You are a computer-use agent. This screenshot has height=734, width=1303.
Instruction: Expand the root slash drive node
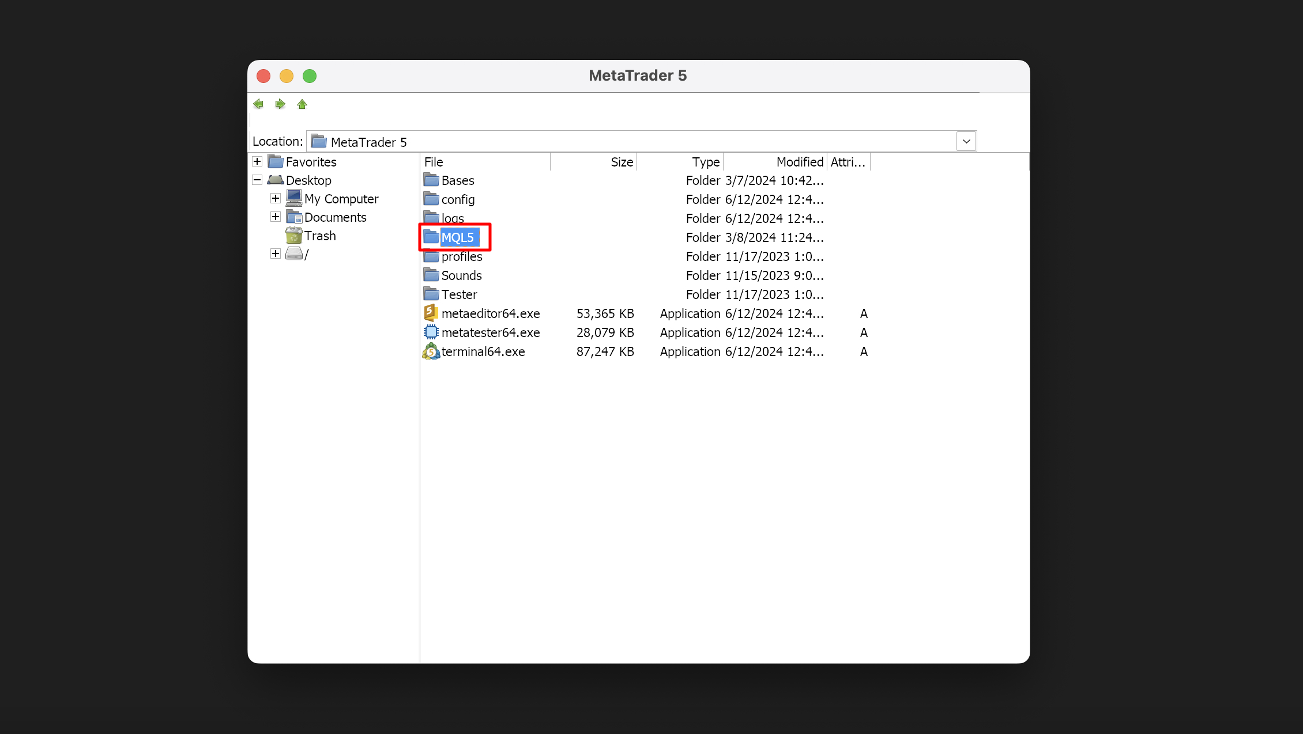276,254
